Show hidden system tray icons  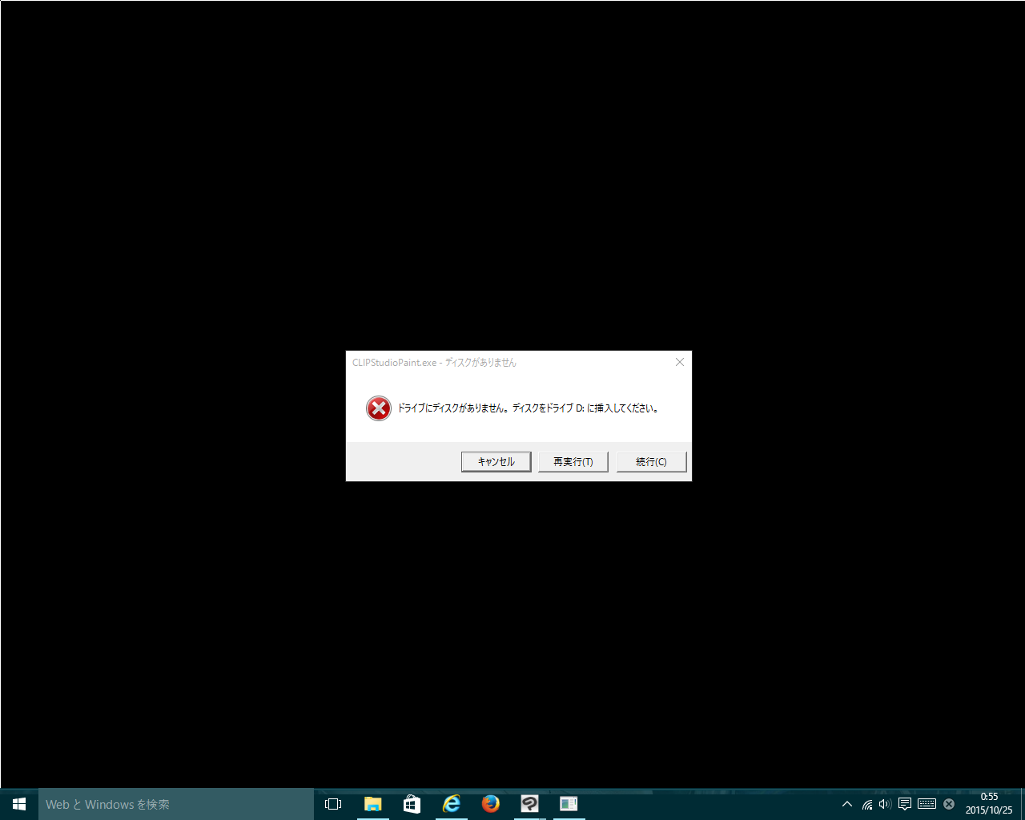click(847, 804)
